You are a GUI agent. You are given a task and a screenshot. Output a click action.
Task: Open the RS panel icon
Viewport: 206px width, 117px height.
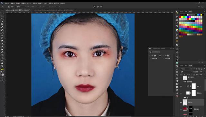pyautogui.click(x=177, y=60)
